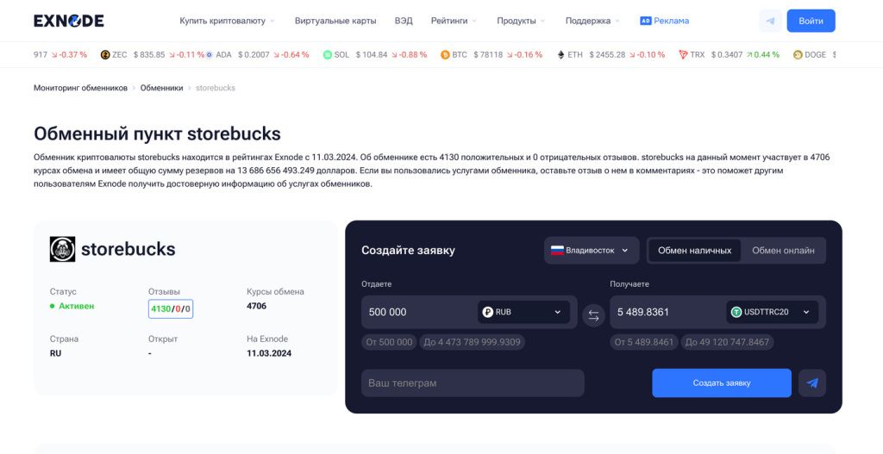Expand the Поддержка menu
Viewport: 883px width, 454px height.
click(592, 21)
